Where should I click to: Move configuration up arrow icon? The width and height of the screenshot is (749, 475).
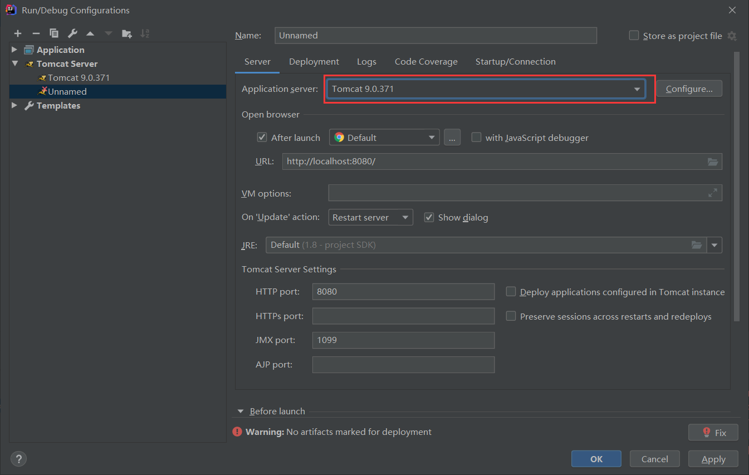click(x=90, y=33)
